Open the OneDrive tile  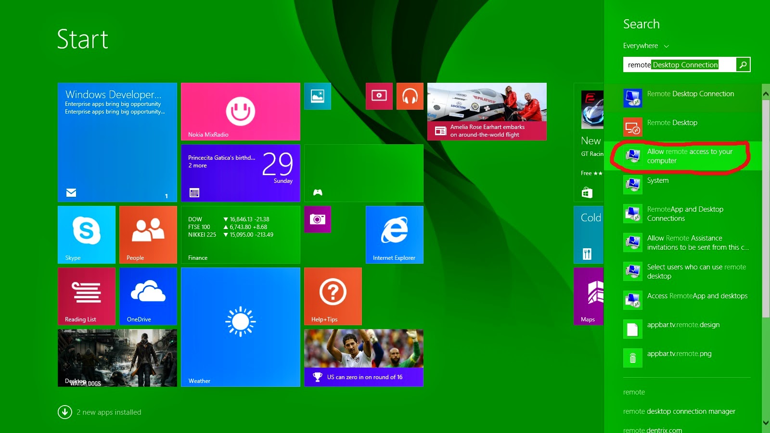click(x=148, y=296)
